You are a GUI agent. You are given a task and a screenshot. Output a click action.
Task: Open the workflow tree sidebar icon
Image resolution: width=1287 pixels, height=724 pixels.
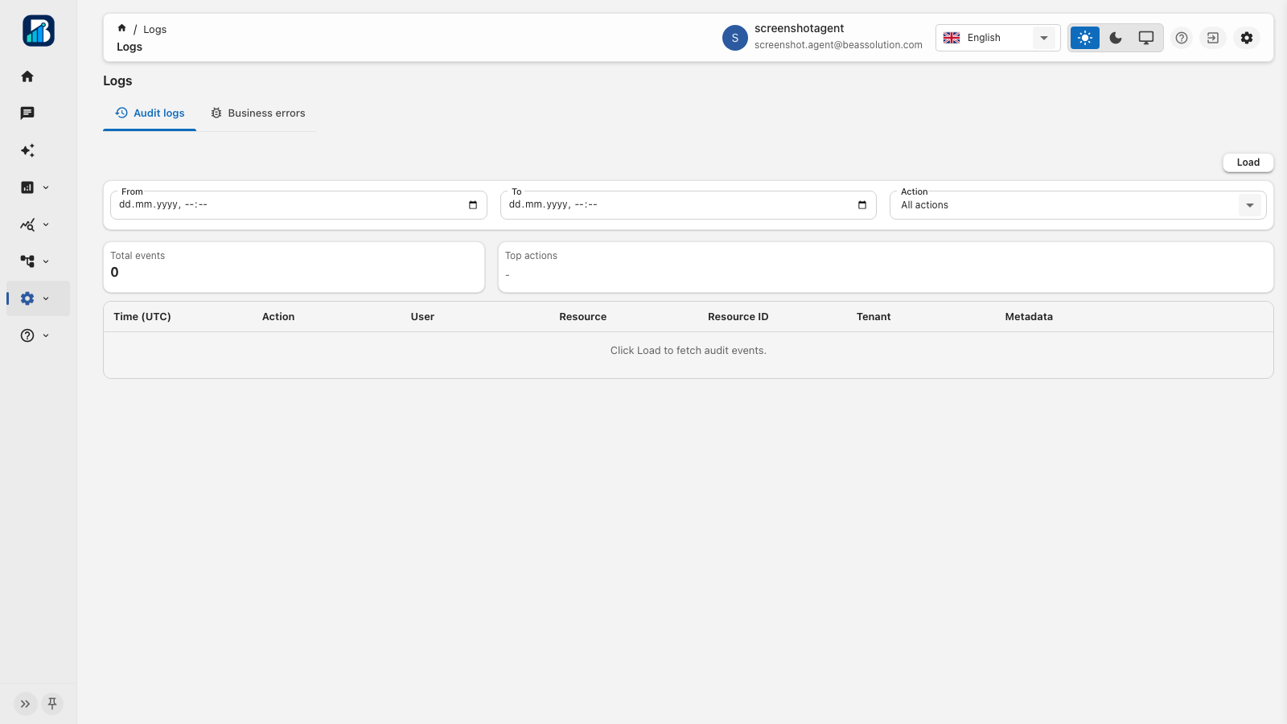(x=27, y=261)
